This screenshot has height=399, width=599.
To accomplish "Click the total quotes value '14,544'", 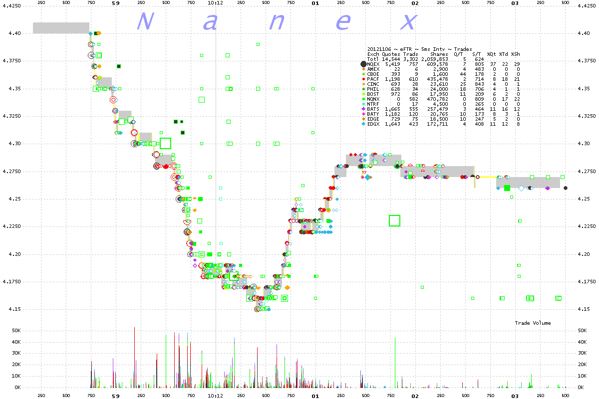I will coord(391,59).
